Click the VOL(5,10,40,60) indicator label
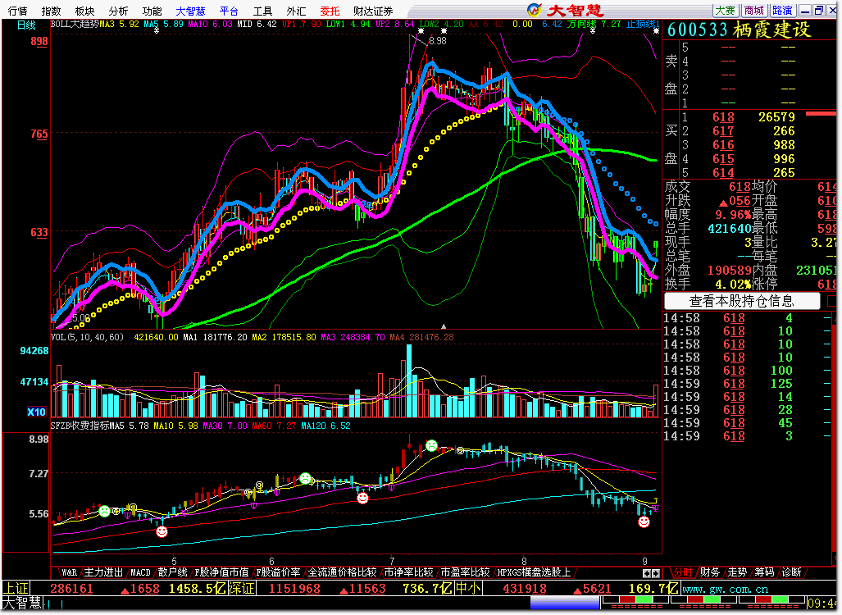The height and width of the screenshot is (615, 842). tap(88, 337)
